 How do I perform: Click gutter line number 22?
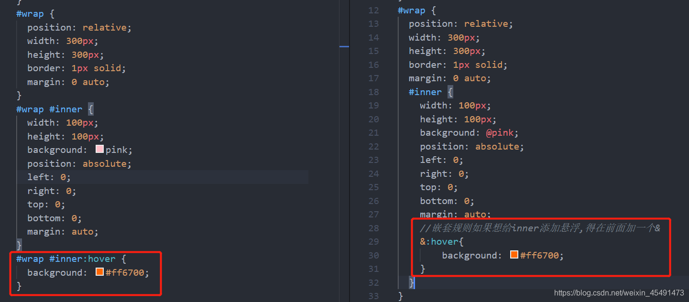point(374,146)
